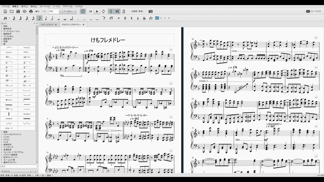Apply double flat accidental
The width and height of the screenshot is (324, 182).
click(144, 18)
